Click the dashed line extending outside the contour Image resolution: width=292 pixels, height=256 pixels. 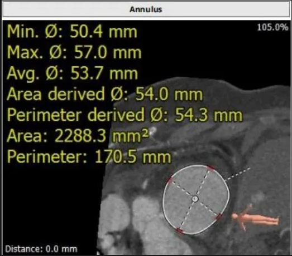point(237,174)
